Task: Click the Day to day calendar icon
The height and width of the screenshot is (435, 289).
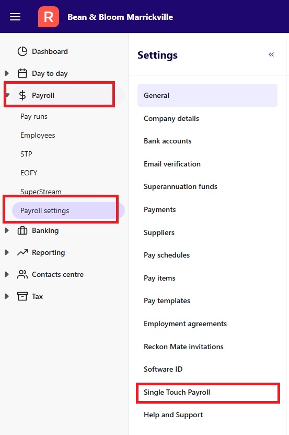Action: pos(22,73)
